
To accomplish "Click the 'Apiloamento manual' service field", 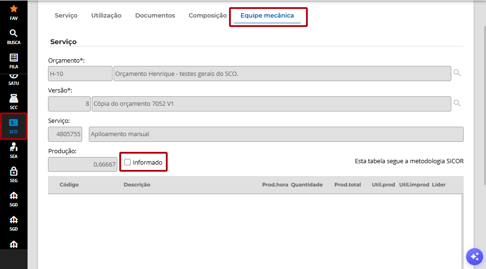I will [276, 134].
